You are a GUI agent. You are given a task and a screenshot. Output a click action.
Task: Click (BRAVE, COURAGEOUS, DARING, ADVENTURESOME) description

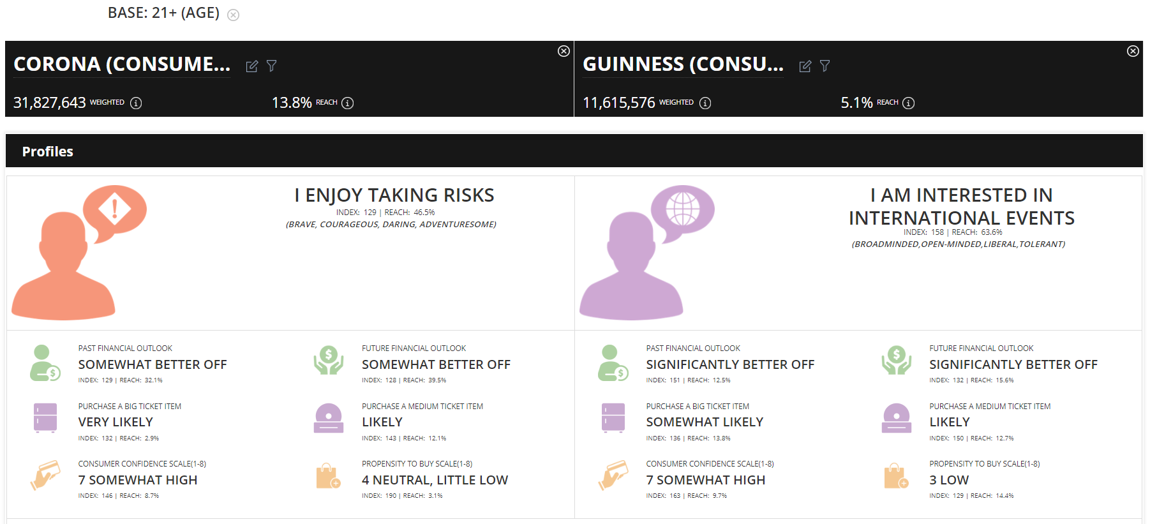click(x=391, y=224)
